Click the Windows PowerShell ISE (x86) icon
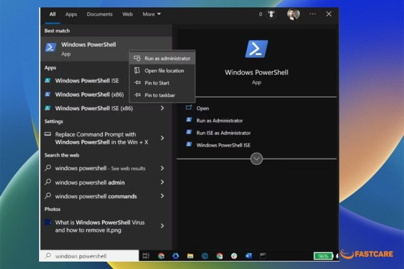Image resolution: width=404 pixels, height=269 pixels. click(48, 108)
